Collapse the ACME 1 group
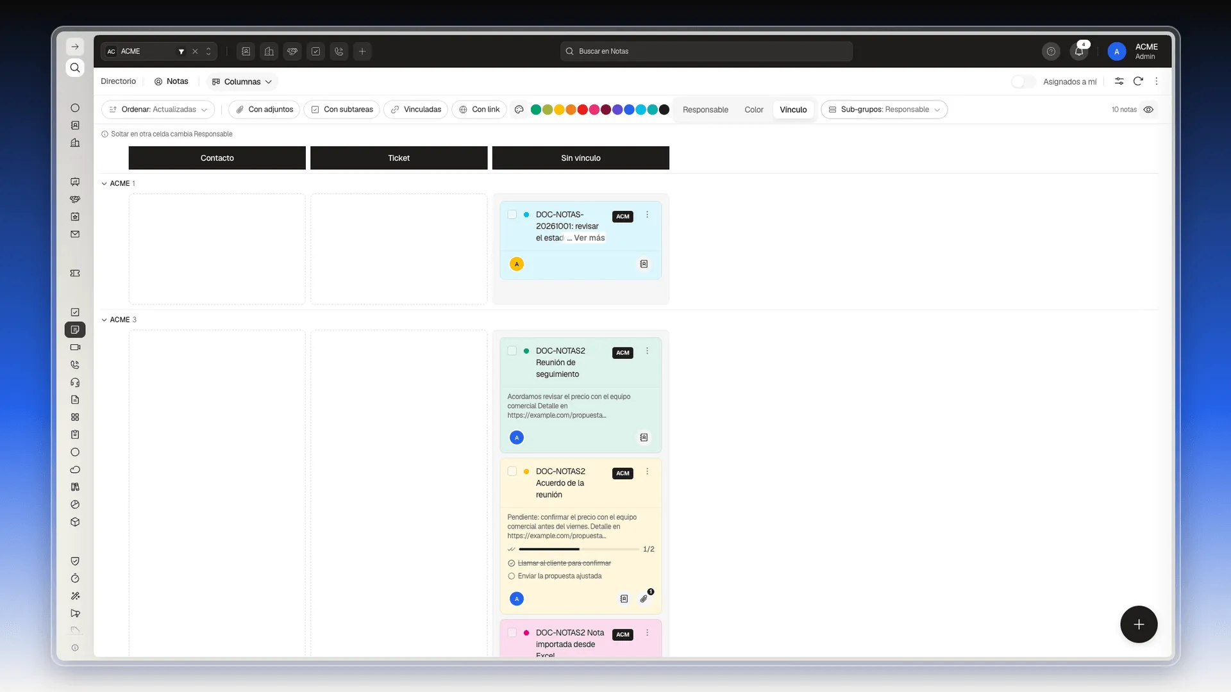Image resolution: width=1231 pixels, height=692 pixels. 104,183
